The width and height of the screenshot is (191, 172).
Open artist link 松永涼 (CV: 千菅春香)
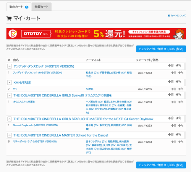coord(98,72)
